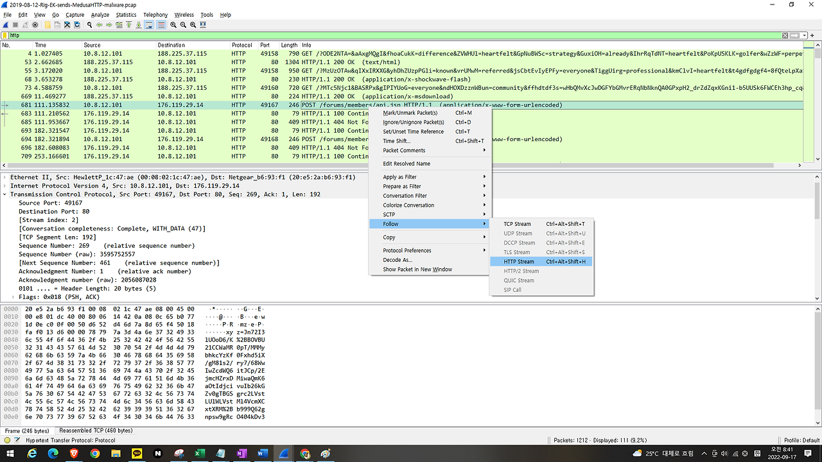This screenshot has height=462, width=822.
Task: Open the Statistics menu
Action: 126,15
